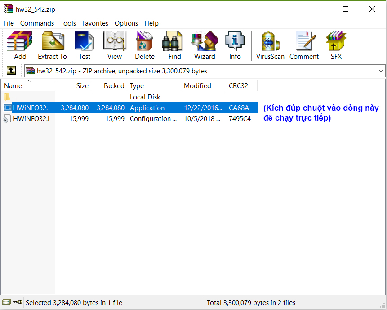387x310 pixels.
Task: Click the disk drive icon in status bar
Action: click(x=7, y=302)
